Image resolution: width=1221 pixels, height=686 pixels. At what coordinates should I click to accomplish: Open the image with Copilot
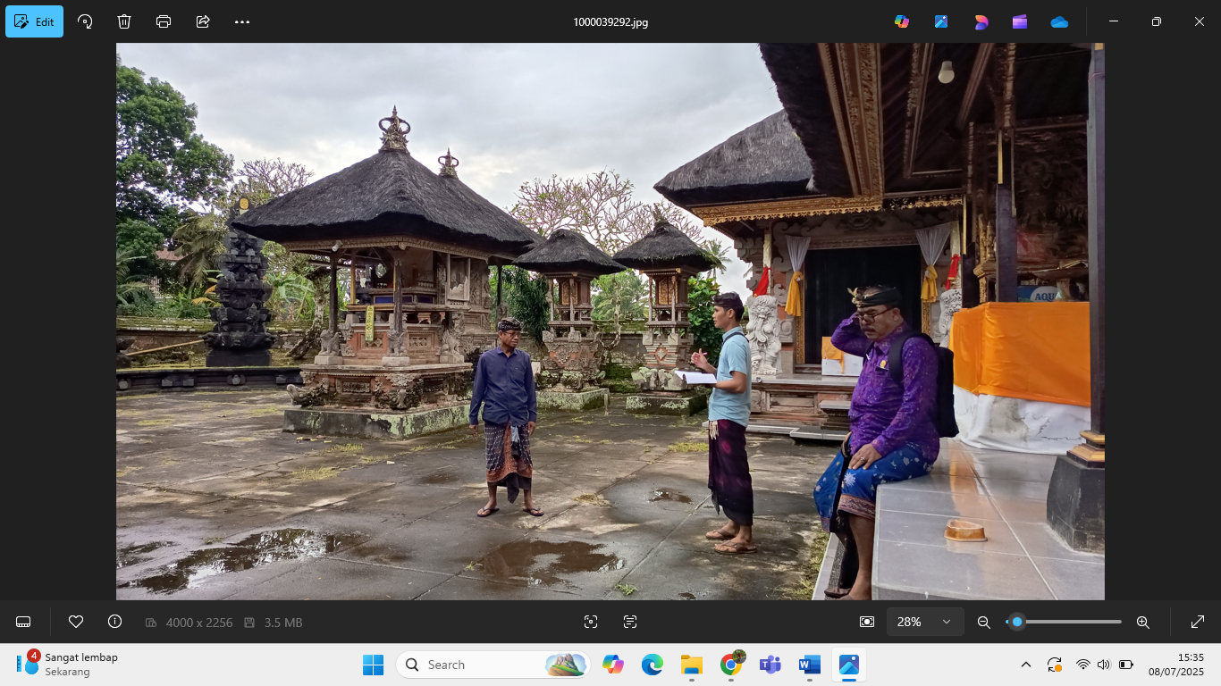(902, 21)
